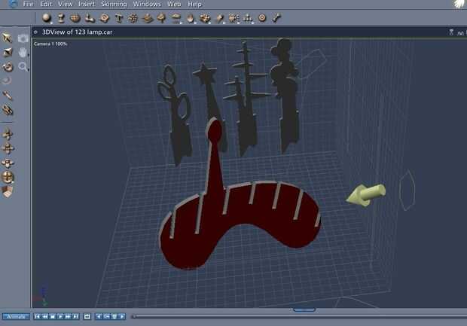
Task: Click the fast-forward playback button
Action: [x=68, y=316]
